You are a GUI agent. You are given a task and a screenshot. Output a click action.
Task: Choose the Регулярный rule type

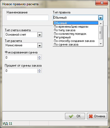76,37
